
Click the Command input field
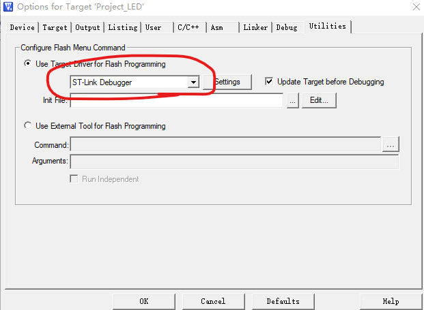225,144
